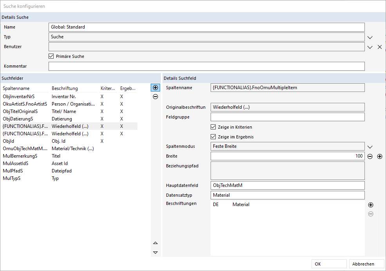Add a new Beschriftungen entry with the plus icon
The height and width of the screenshot is (271, 386).
click(371, 205)
